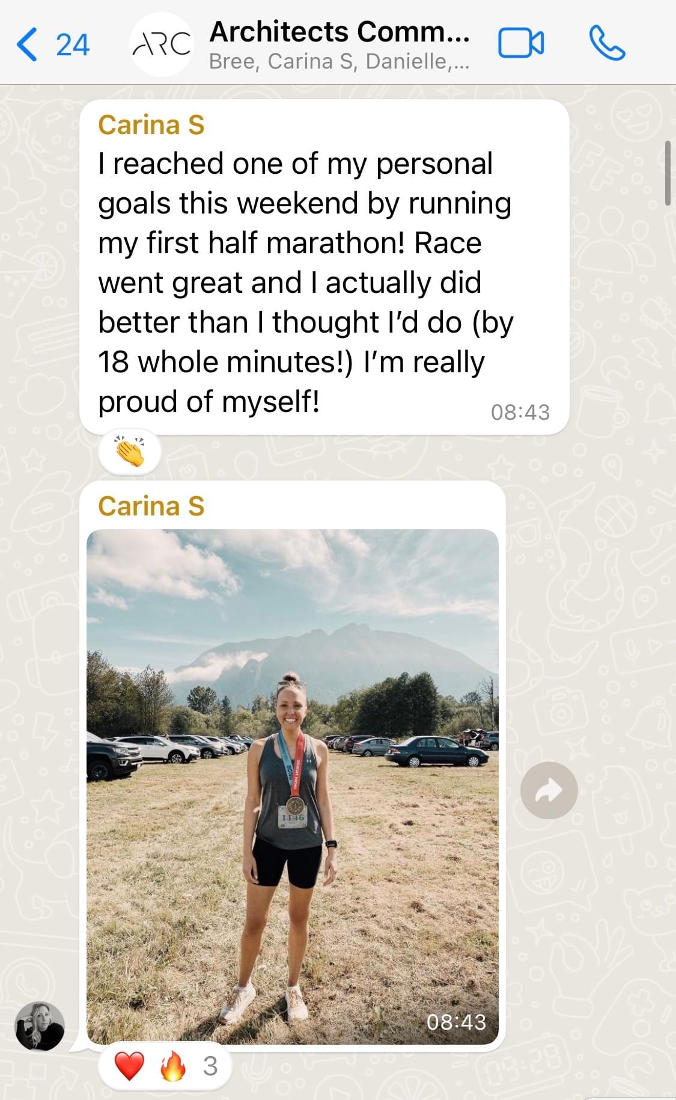
Task: Click the chat scrollbar handle
Action: click(x=668, y=173)
